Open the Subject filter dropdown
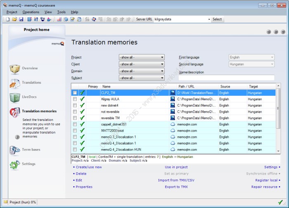The image size is (289, 208). coord(142,78)
